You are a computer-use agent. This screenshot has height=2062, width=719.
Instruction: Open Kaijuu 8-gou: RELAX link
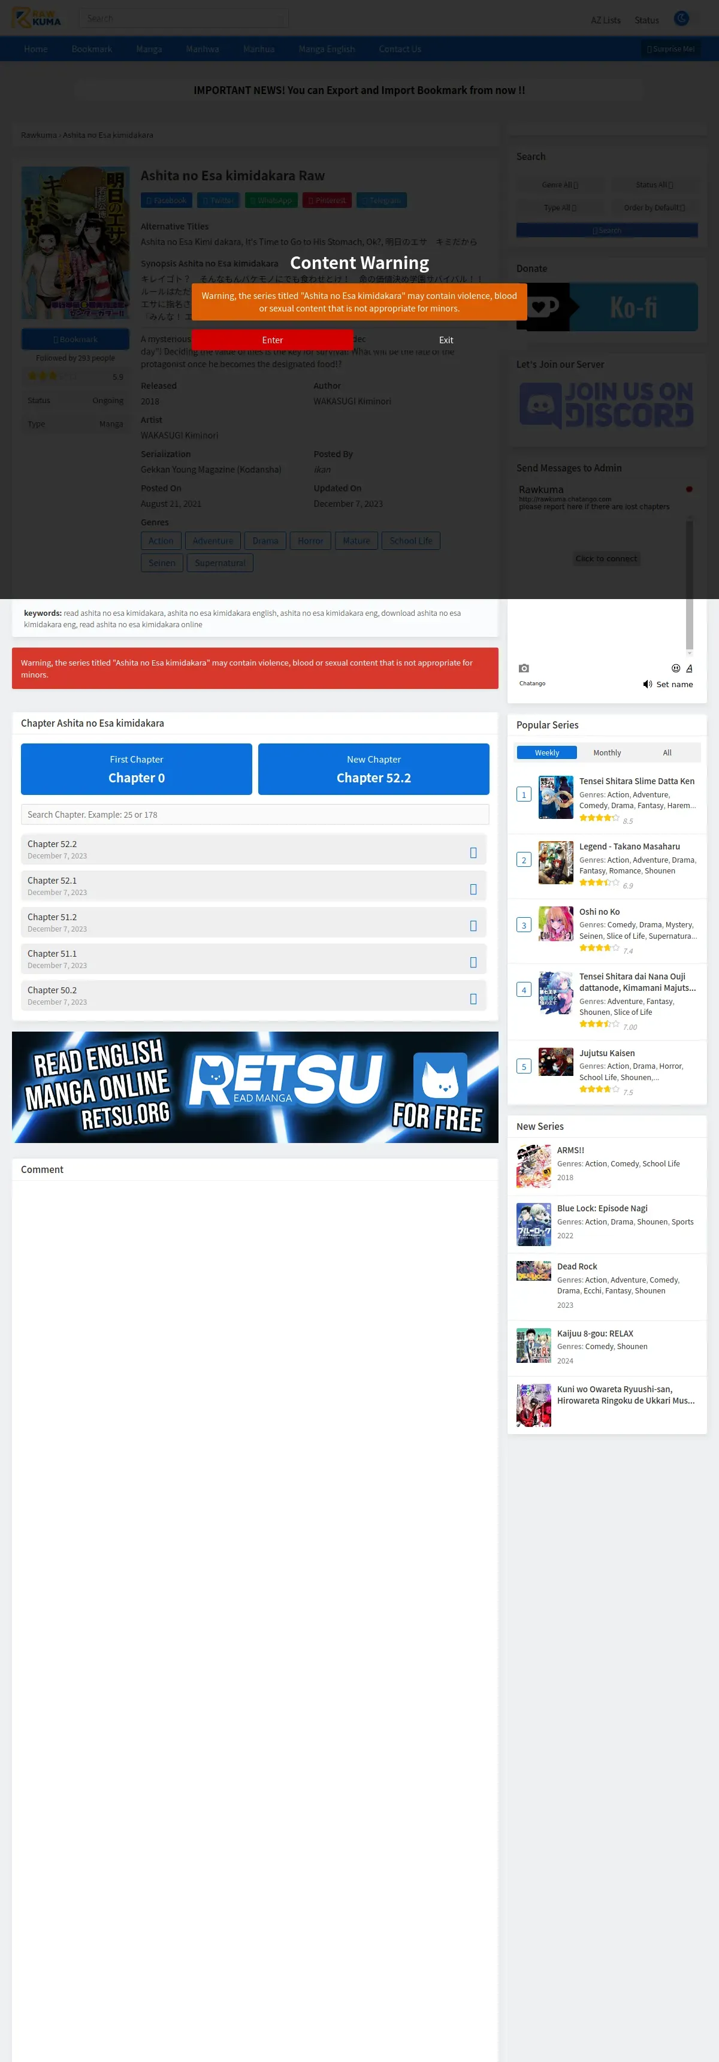[595, 1334]
